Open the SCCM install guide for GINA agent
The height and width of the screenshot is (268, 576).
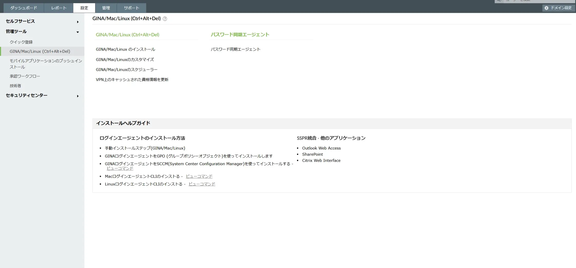tap(197, 164)
